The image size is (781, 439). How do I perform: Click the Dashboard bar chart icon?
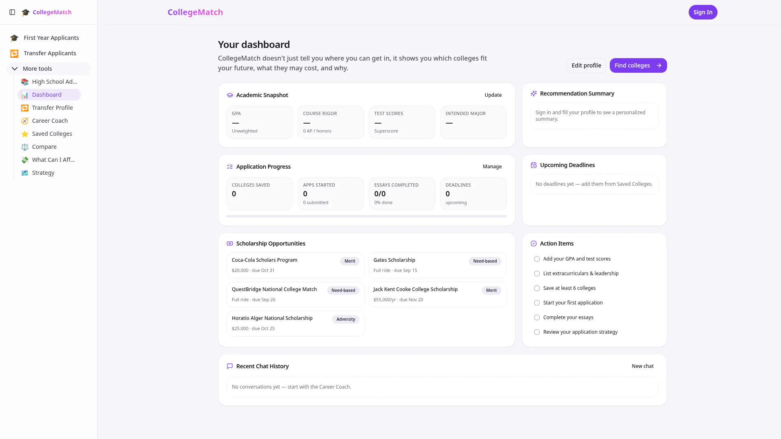coord(25,95)
